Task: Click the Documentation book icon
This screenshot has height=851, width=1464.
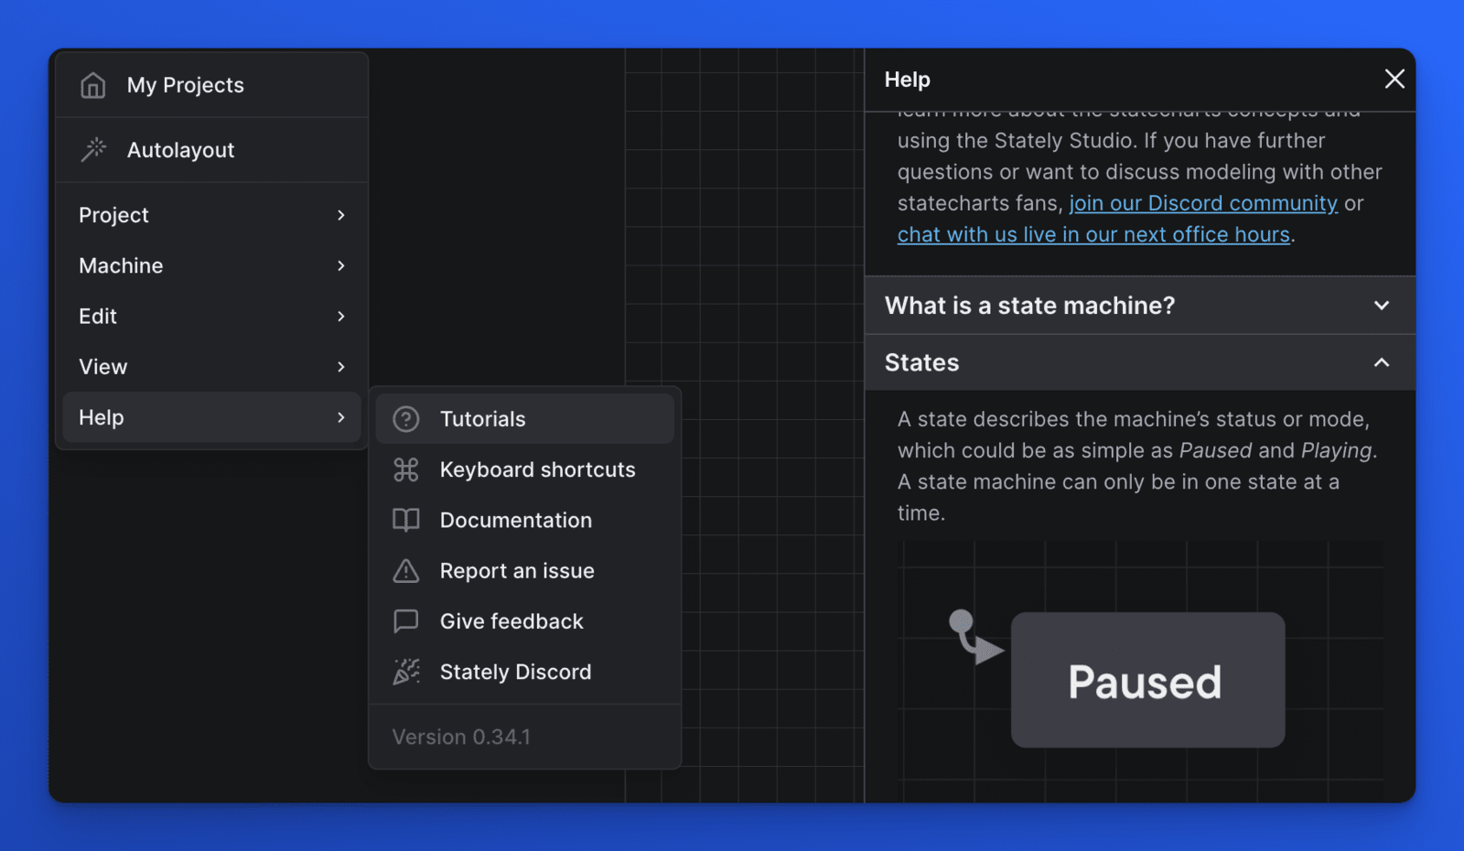Action: 406,520
